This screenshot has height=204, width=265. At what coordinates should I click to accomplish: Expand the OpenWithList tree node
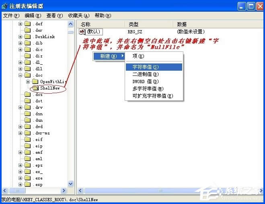tap(28, 82)
